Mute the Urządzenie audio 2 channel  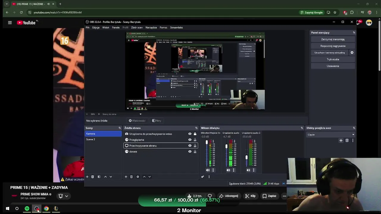click(249, 170)
